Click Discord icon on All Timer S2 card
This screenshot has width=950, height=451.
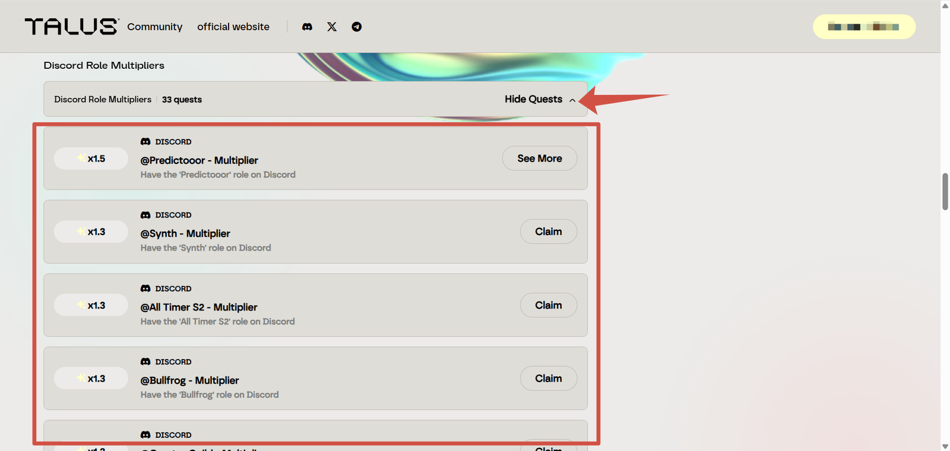point(145,288)
